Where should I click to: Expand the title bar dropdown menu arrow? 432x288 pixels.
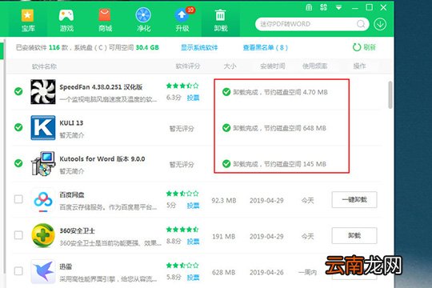point(338,7)
